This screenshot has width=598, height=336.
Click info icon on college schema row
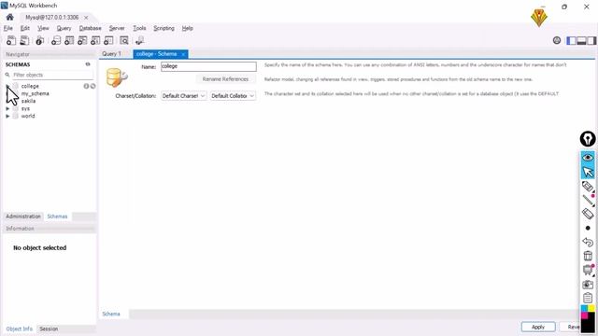[86, 86]
